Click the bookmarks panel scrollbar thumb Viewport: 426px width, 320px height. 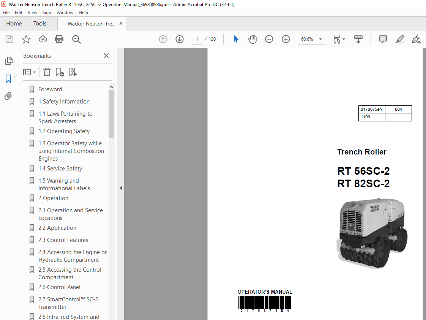point(111,114)
